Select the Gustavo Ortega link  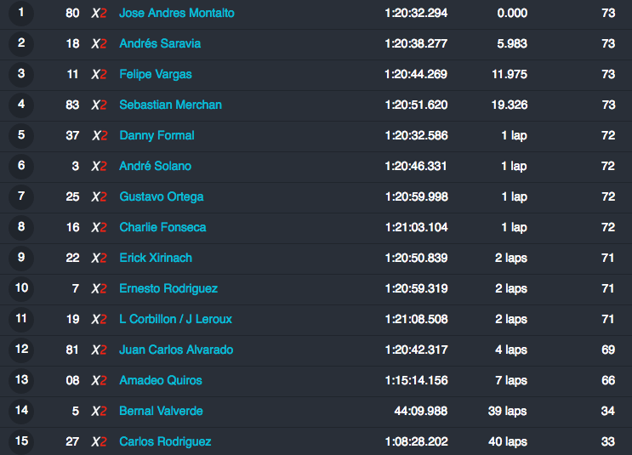coord(162,196)
